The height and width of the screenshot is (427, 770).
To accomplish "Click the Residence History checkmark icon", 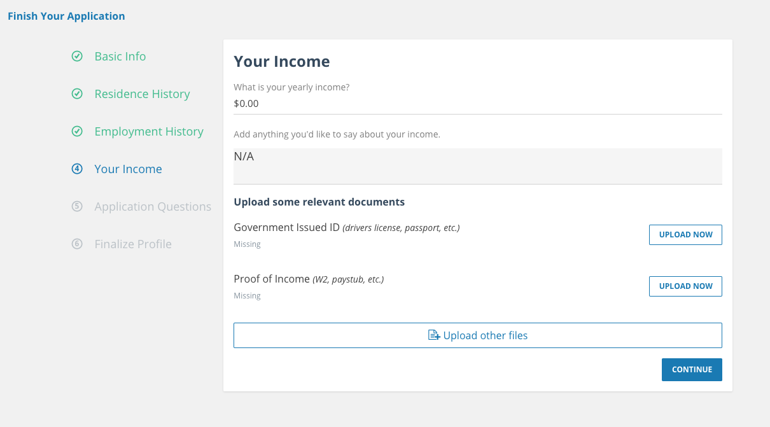I will [77, 94].
